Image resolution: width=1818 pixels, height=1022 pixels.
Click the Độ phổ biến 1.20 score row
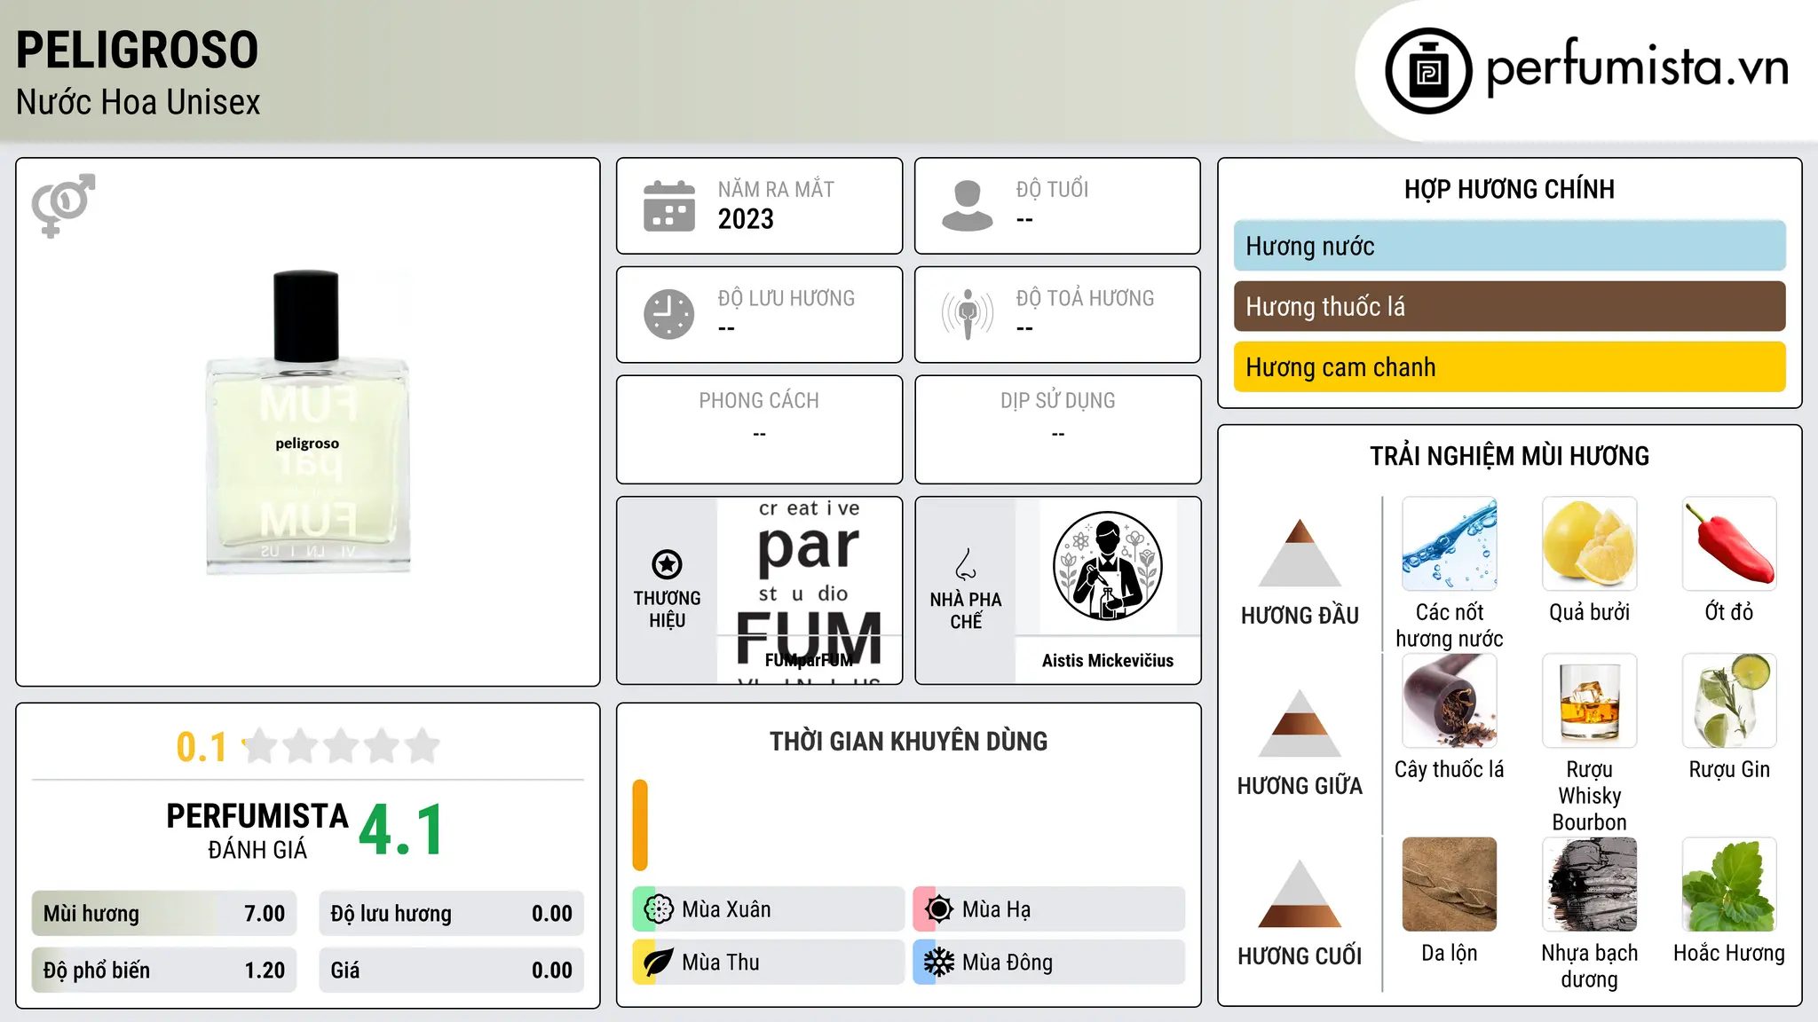tap(164, 971)
